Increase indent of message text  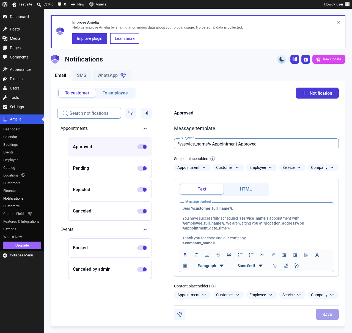click(295, 255)
